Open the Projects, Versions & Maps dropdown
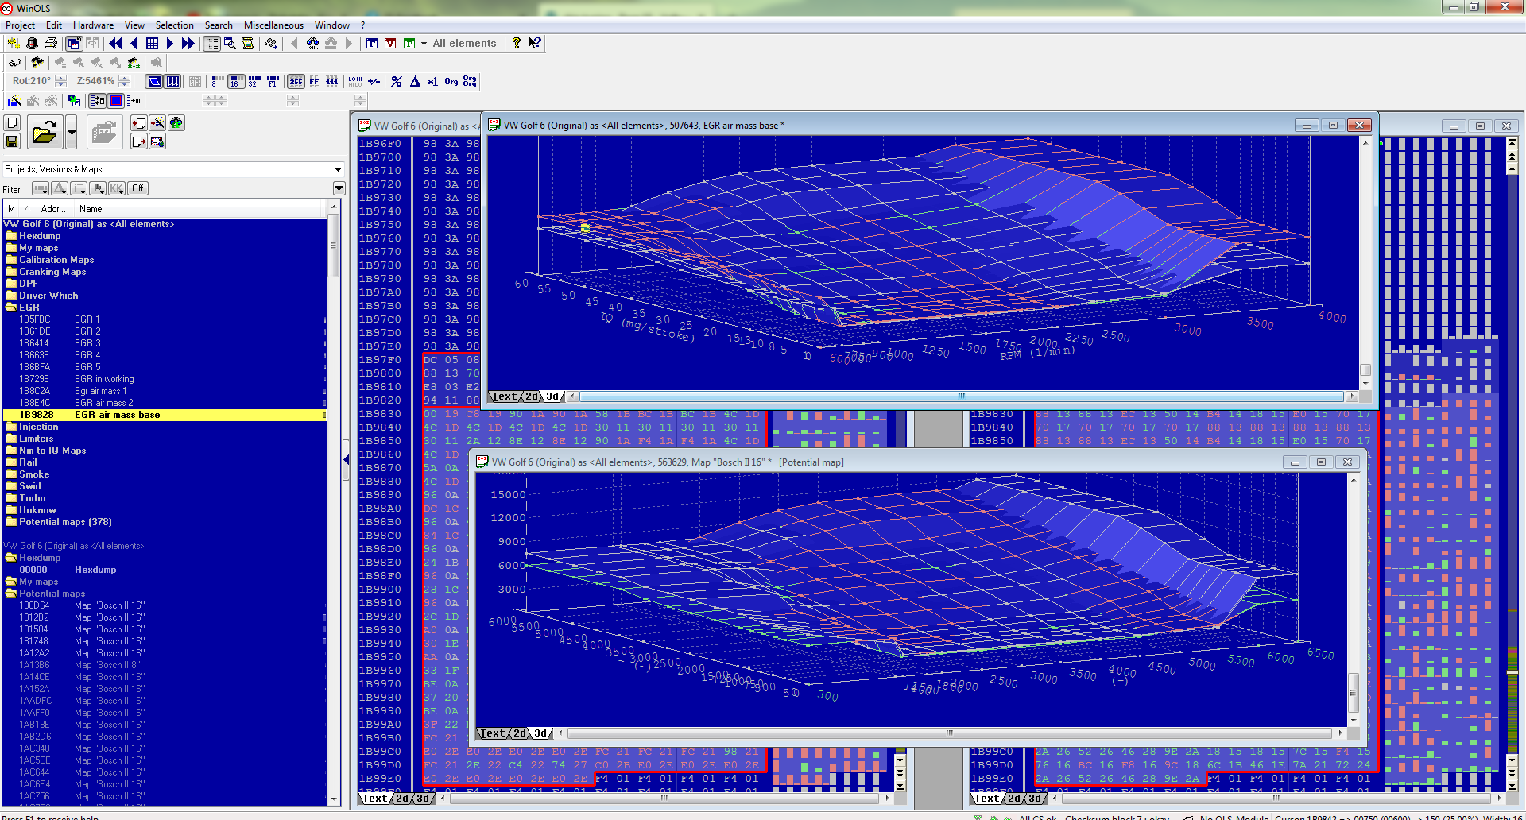Image resolution: width=1526 pixels, height=820 pixels. coord(338,169)
